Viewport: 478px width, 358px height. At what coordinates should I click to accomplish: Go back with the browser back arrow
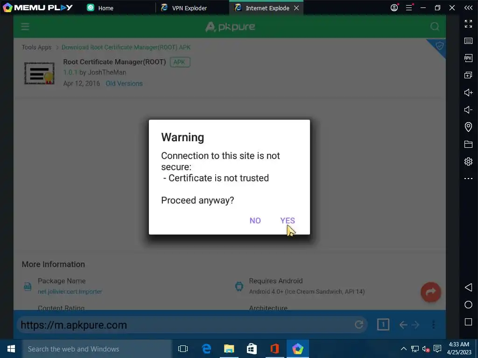pyautogui.click(x=403, y=325)
